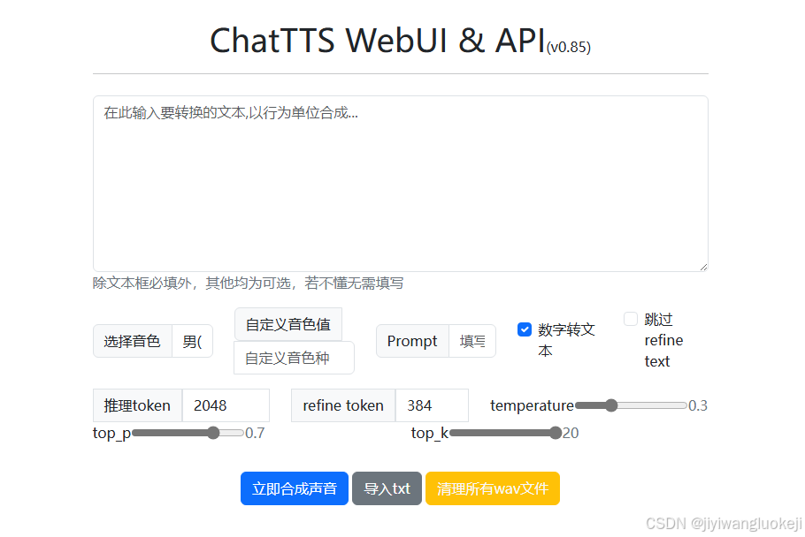Adjust the temperature slider handle
Viewport: 805px width, 537px height.
tap(611, 405)
